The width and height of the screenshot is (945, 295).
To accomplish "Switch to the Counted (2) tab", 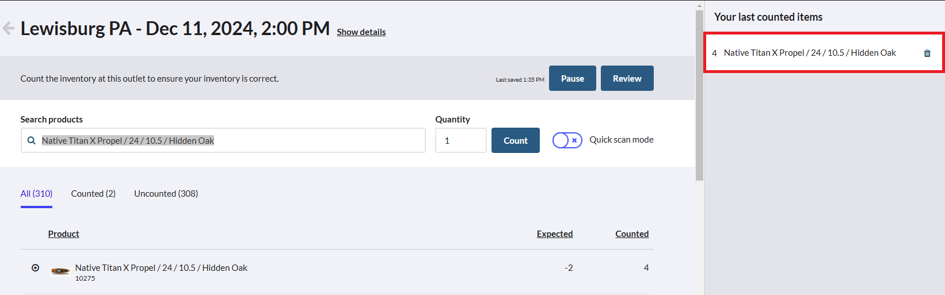I will 93,194.
